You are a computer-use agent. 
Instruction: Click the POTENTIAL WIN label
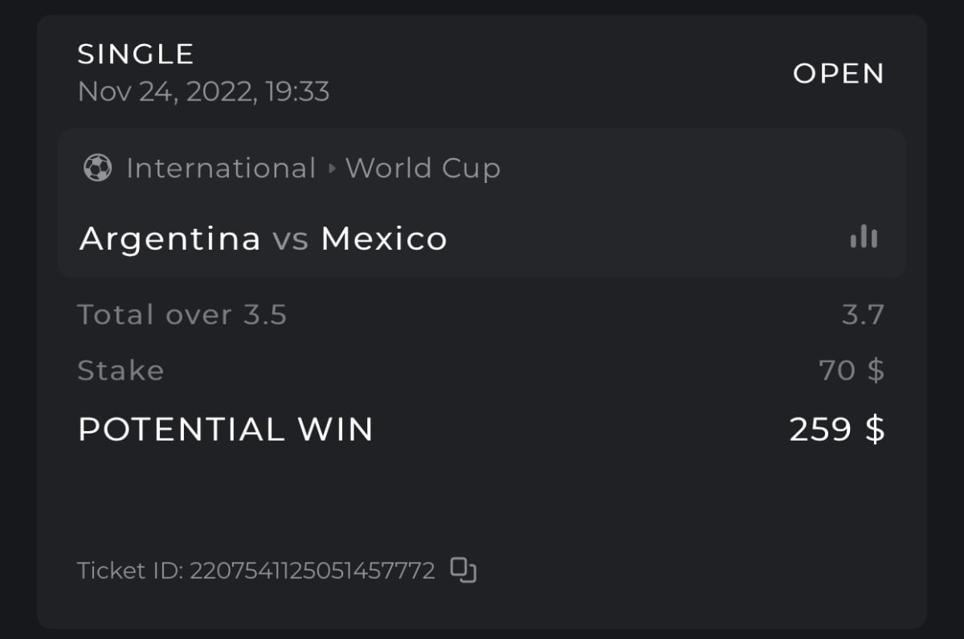(x=226, y=429)
